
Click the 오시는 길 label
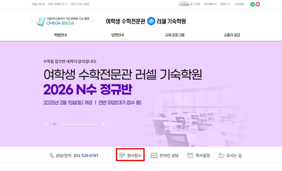click(x=234, y=156)
